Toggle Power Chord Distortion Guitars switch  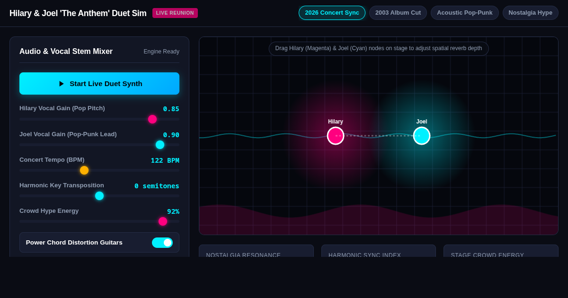coord(162,243)
